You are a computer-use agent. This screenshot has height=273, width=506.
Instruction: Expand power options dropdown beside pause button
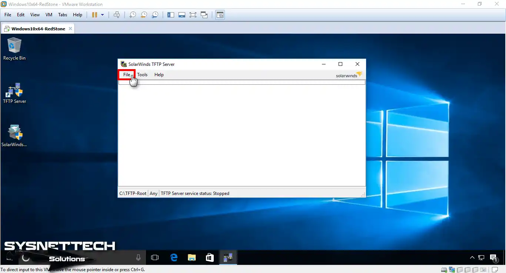tap(103, 15)
